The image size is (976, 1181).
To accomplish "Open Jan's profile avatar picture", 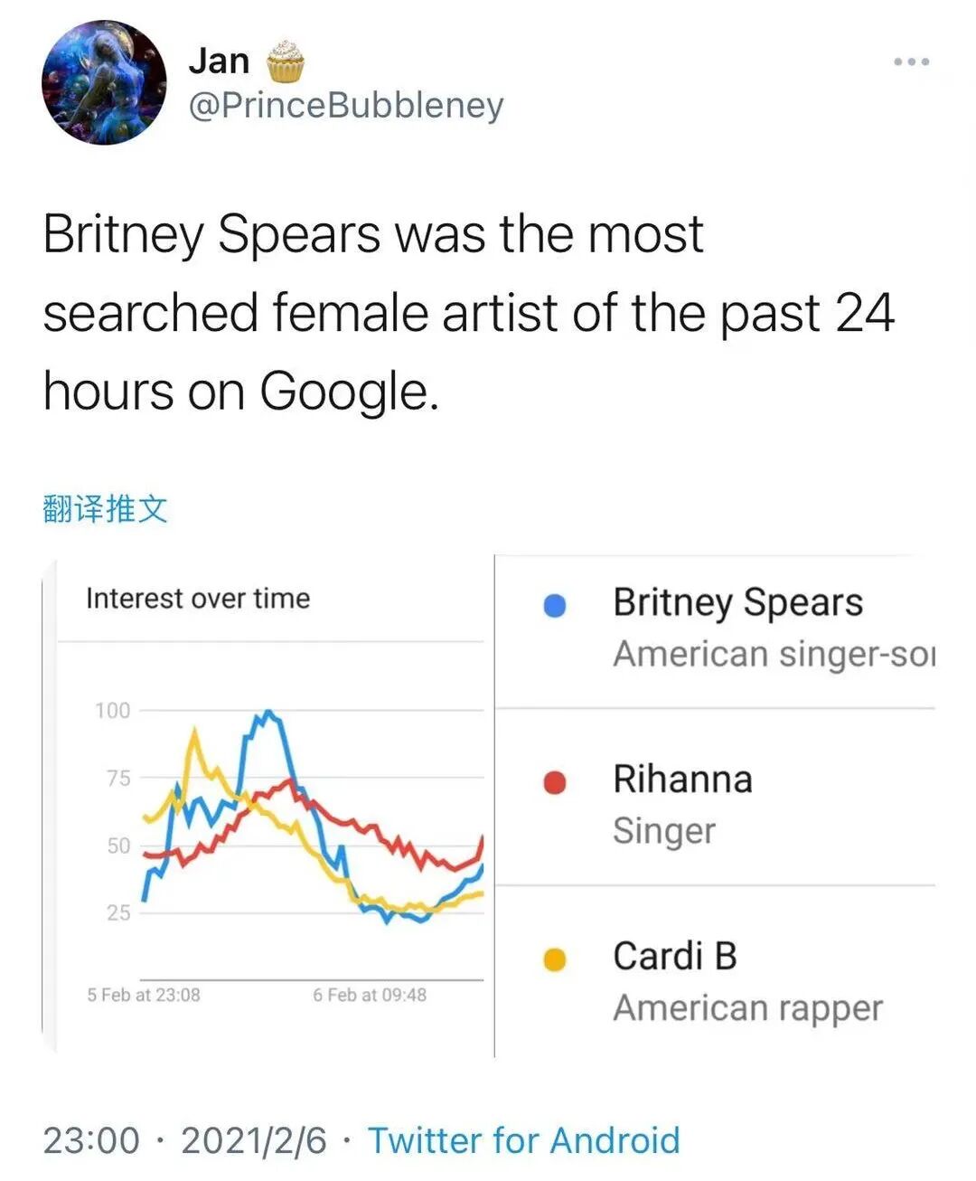I will pos(104,82).
